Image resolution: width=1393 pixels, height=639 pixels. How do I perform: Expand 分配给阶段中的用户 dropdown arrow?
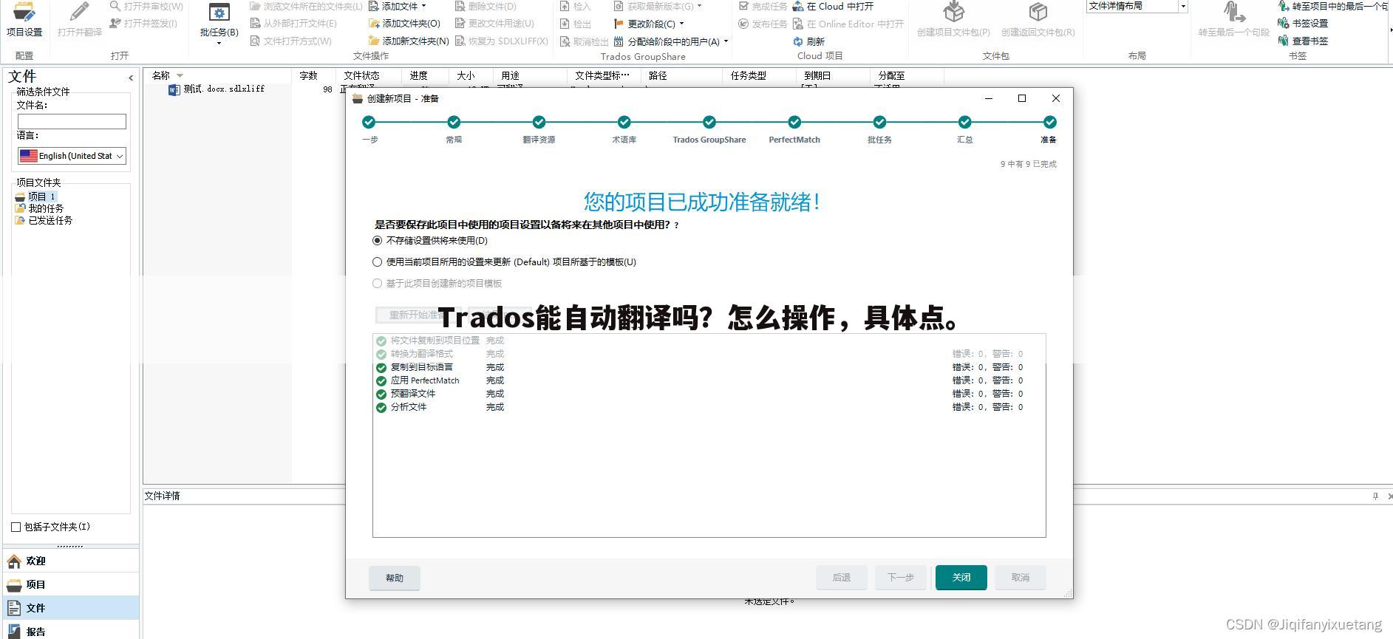tap(726, 41)
